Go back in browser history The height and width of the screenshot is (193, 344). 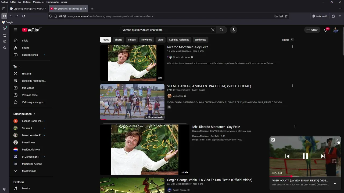click(x=11, y=16)
